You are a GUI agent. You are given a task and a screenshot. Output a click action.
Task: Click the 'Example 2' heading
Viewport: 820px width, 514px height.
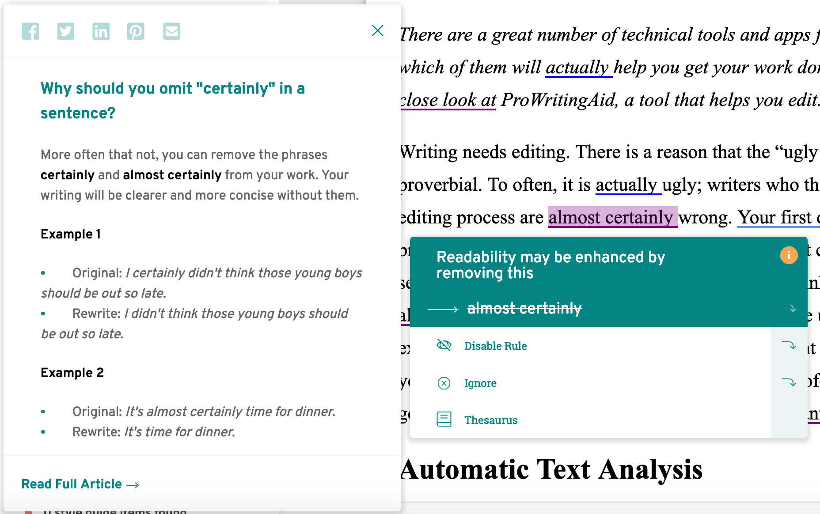click(x=72, y=373)
